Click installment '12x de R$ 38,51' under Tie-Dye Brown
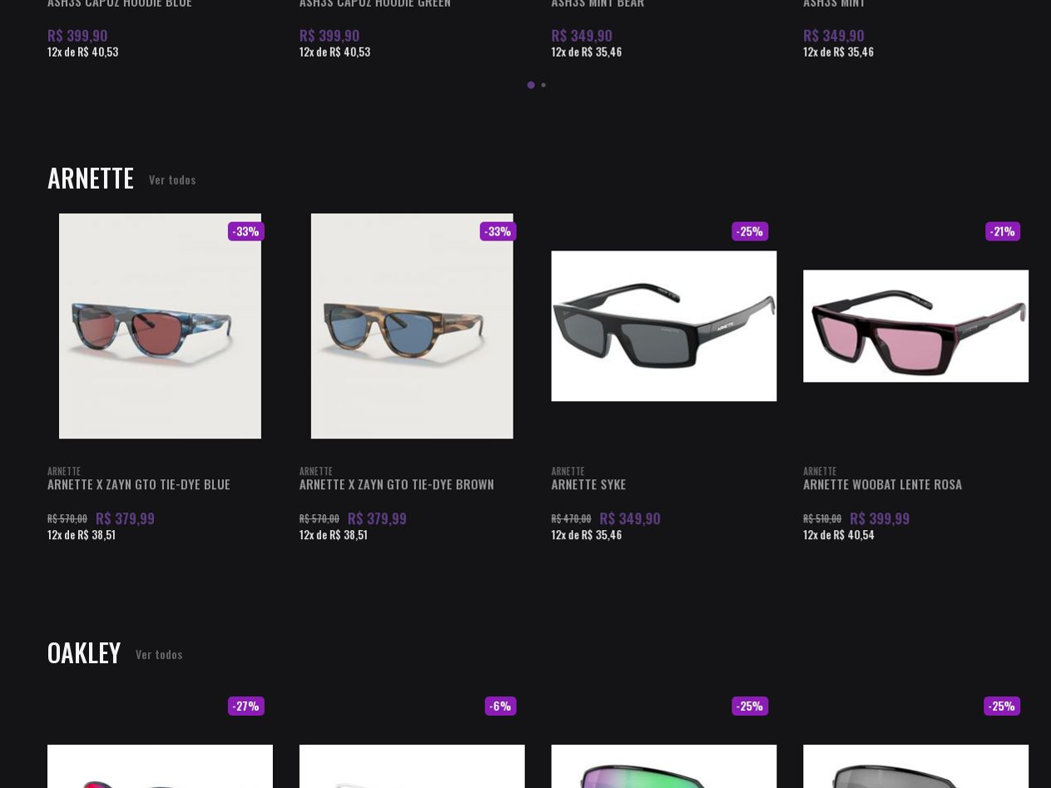Viewport: 1051px width, 788px height. tap(334, 535)
